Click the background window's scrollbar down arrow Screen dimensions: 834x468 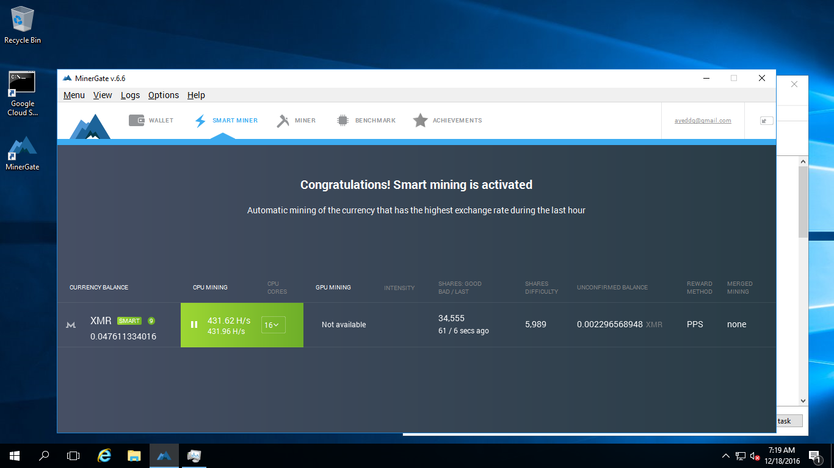(x=803, y=401)
